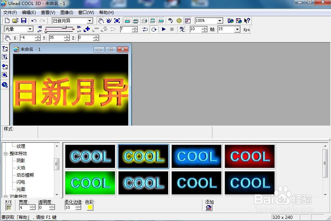Click the key frame diamond marker
331x221 pixels.
(46, 32)
